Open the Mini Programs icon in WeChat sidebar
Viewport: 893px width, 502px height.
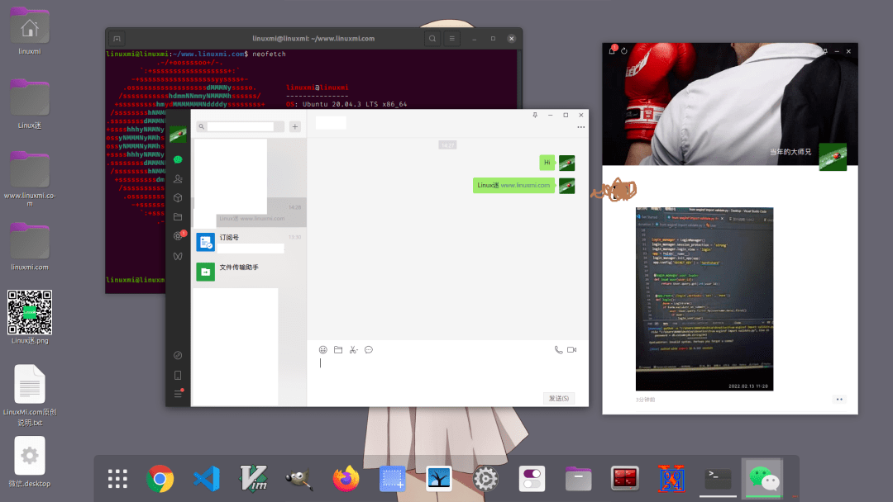point(178,355)
